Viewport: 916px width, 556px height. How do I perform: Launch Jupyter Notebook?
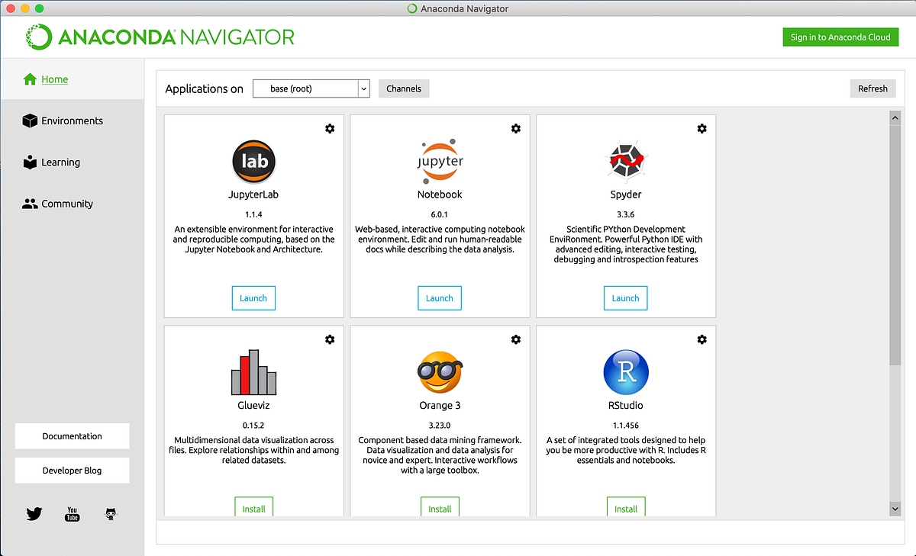pyautogui.click(x=440, y=298)
